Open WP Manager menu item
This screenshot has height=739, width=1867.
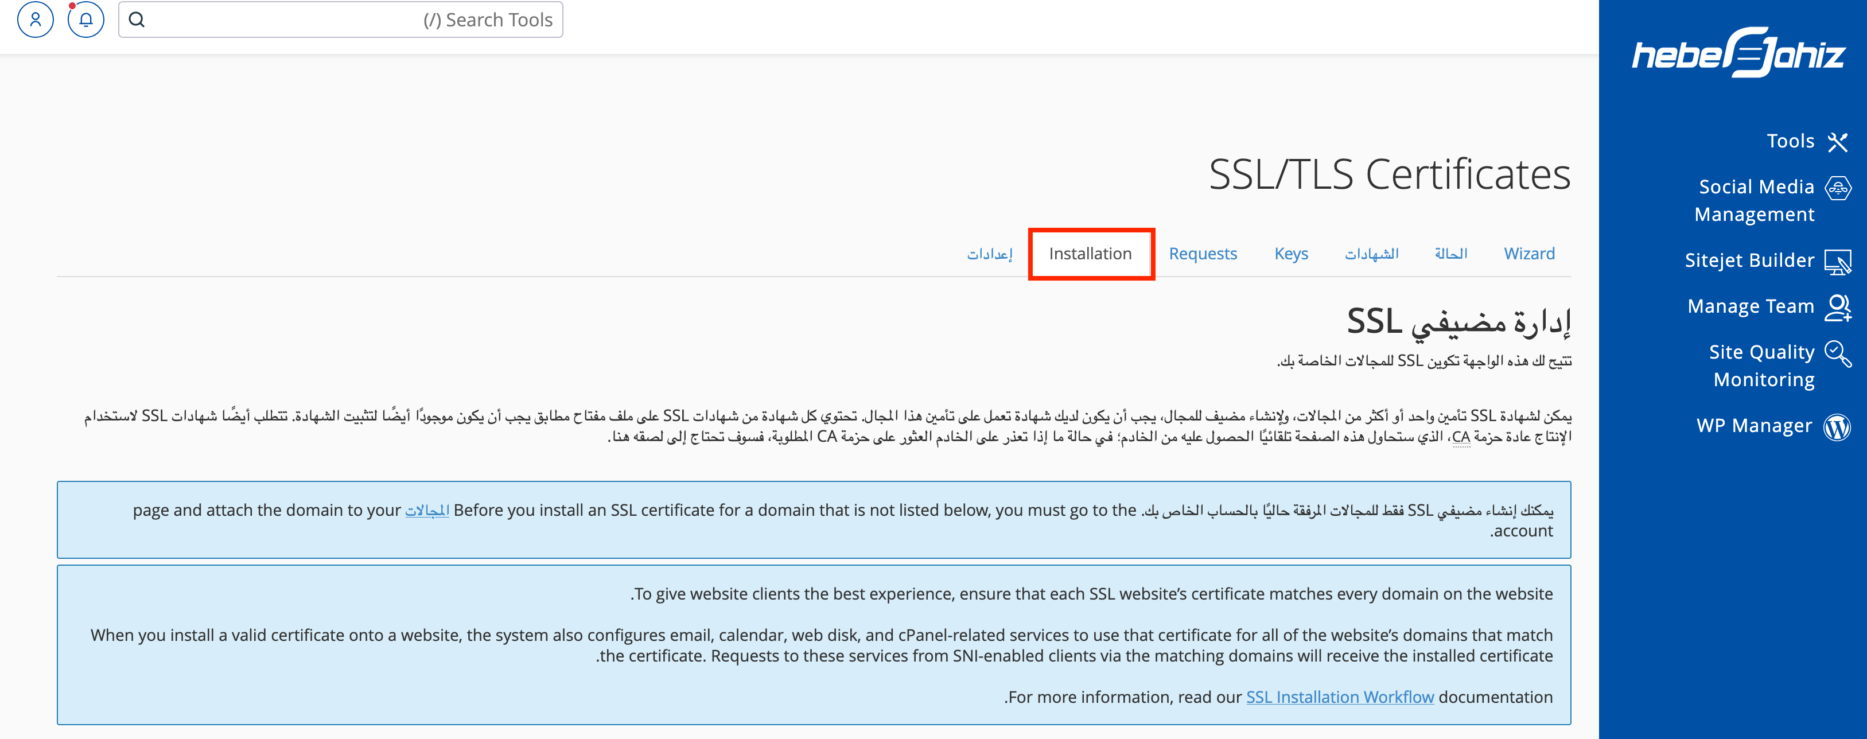tap(1754, 426)
